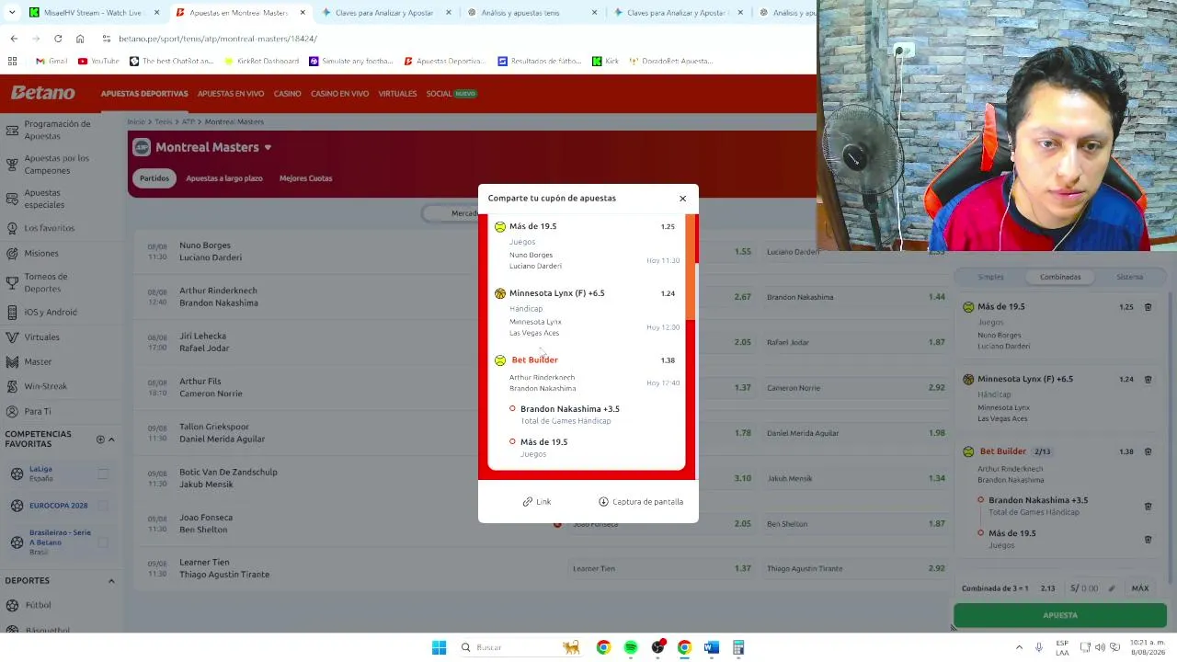Click the Los favoritos sidebar icon
The image size is (1177, 662).
[x=12, y=228]
